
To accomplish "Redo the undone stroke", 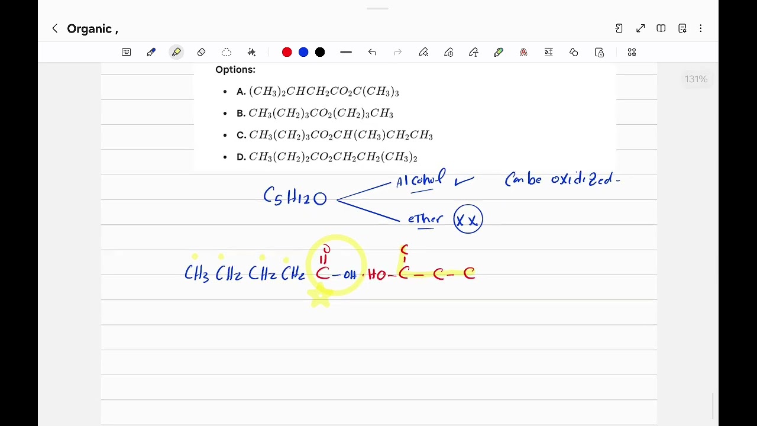I will (x=398, y=52).
